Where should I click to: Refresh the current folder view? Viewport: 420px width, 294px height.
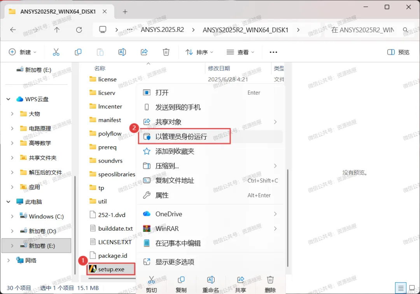[x=79, y=30]
